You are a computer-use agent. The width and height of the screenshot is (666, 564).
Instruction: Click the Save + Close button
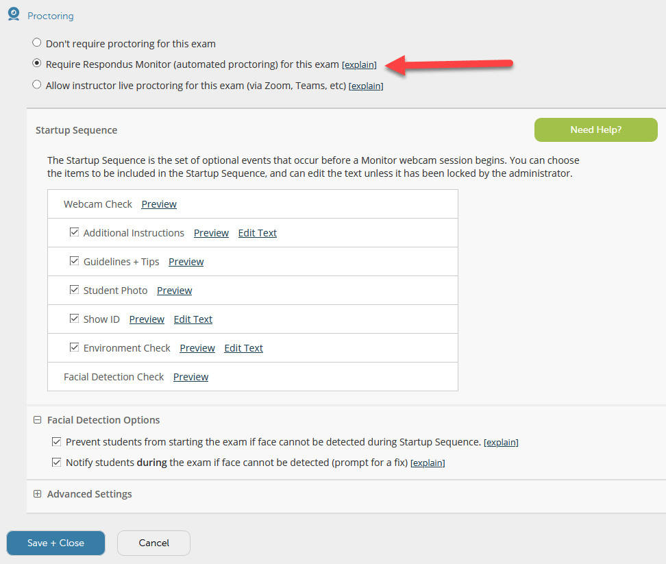(x=56, y=543)
